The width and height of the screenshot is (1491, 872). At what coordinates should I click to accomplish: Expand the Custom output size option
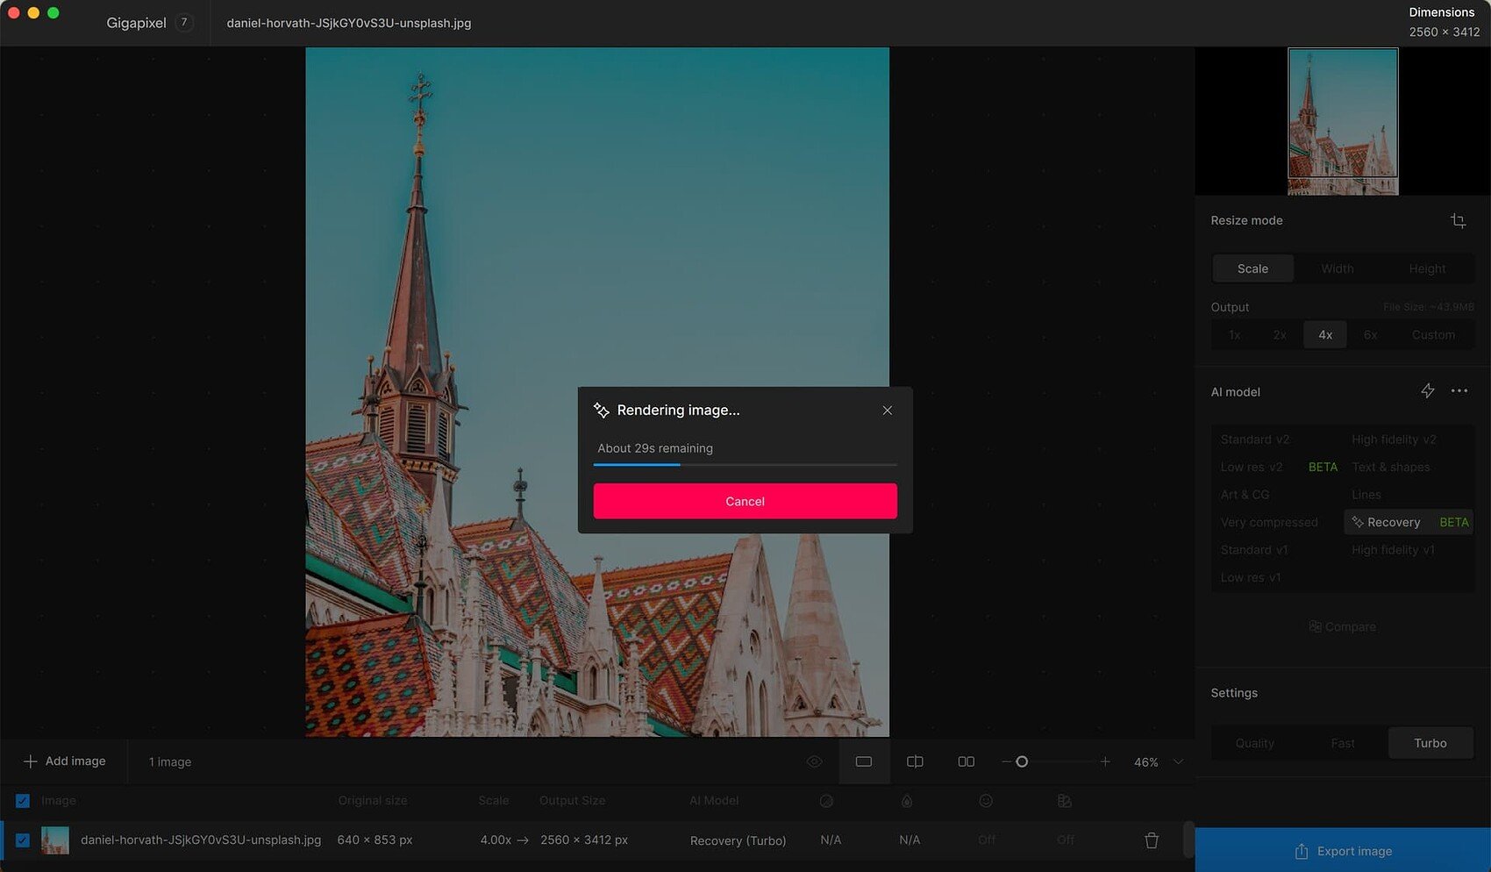pos(1433,334)
